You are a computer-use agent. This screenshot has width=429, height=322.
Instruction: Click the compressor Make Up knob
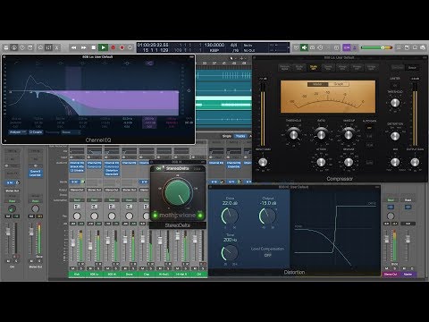tap(349, 135)
